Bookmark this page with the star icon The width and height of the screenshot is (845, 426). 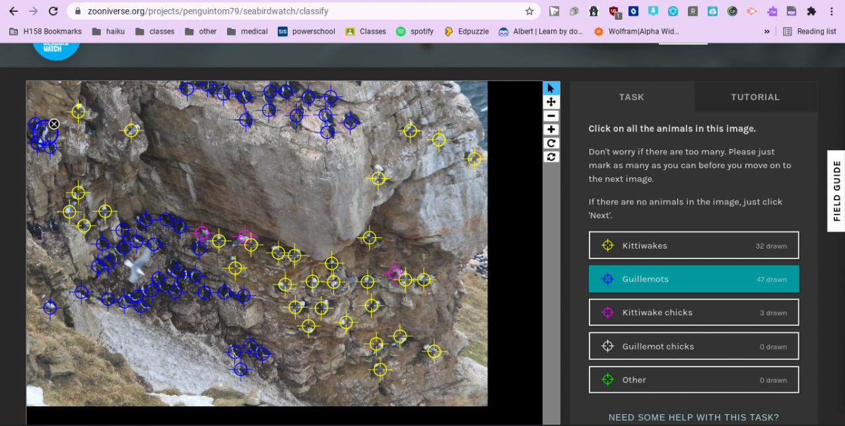[529, 11]
